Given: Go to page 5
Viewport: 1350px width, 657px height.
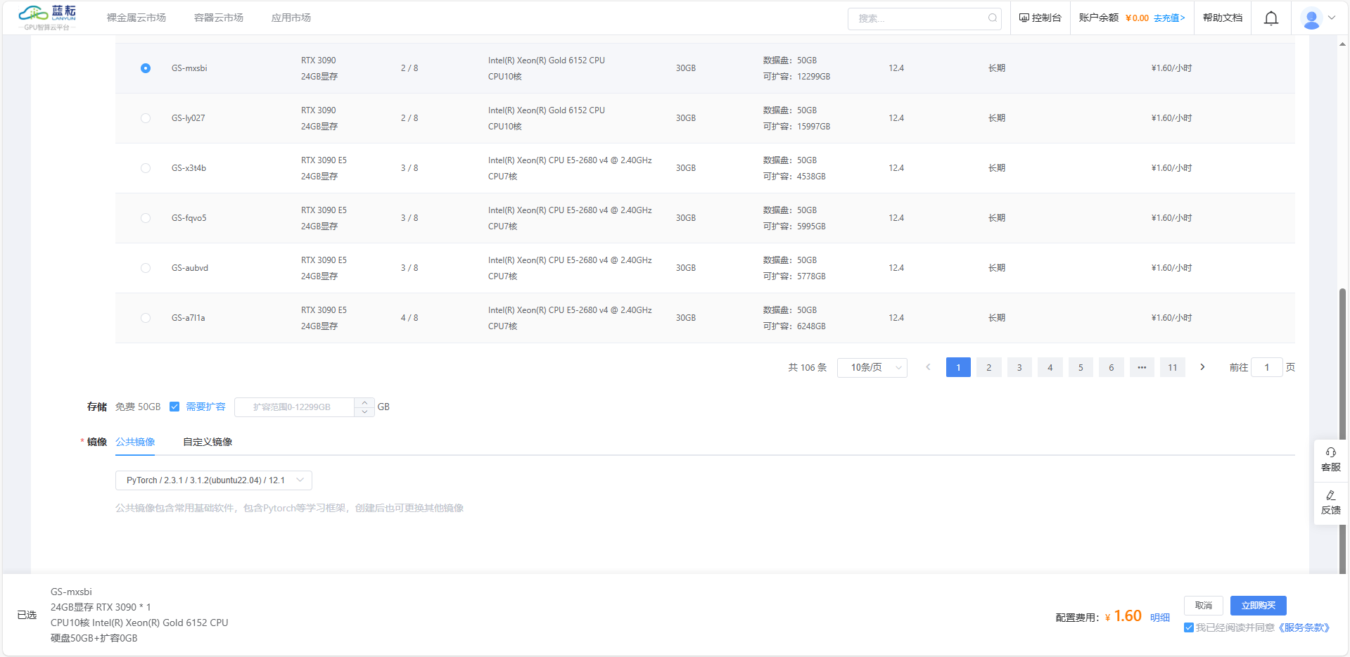Looking at the screenshot, I should tap(1081, 367).
